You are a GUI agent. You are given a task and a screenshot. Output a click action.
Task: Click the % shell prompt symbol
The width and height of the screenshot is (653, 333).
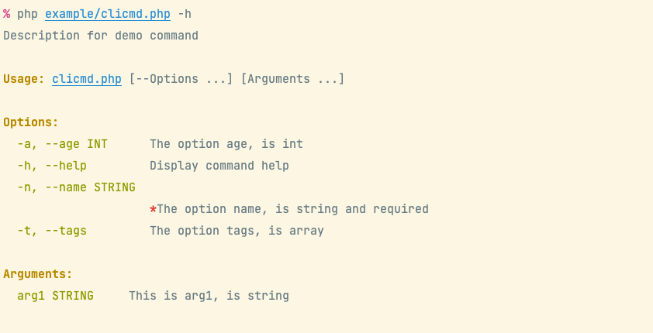[x=7, y=14]
